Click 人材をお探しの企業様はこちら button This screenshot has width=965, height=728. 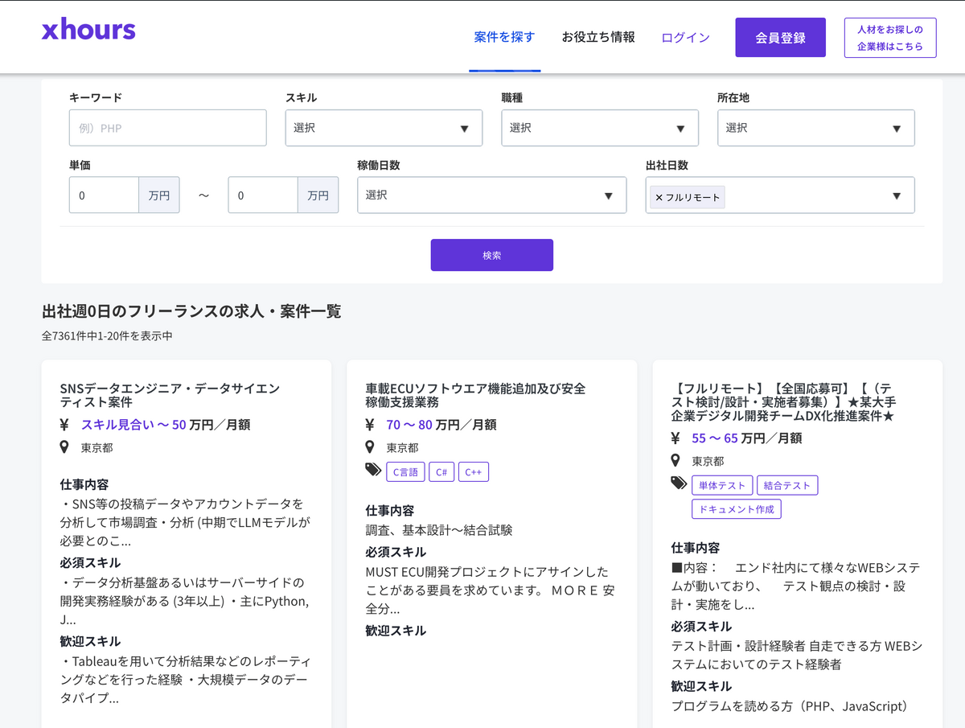[x=890, y=38]
